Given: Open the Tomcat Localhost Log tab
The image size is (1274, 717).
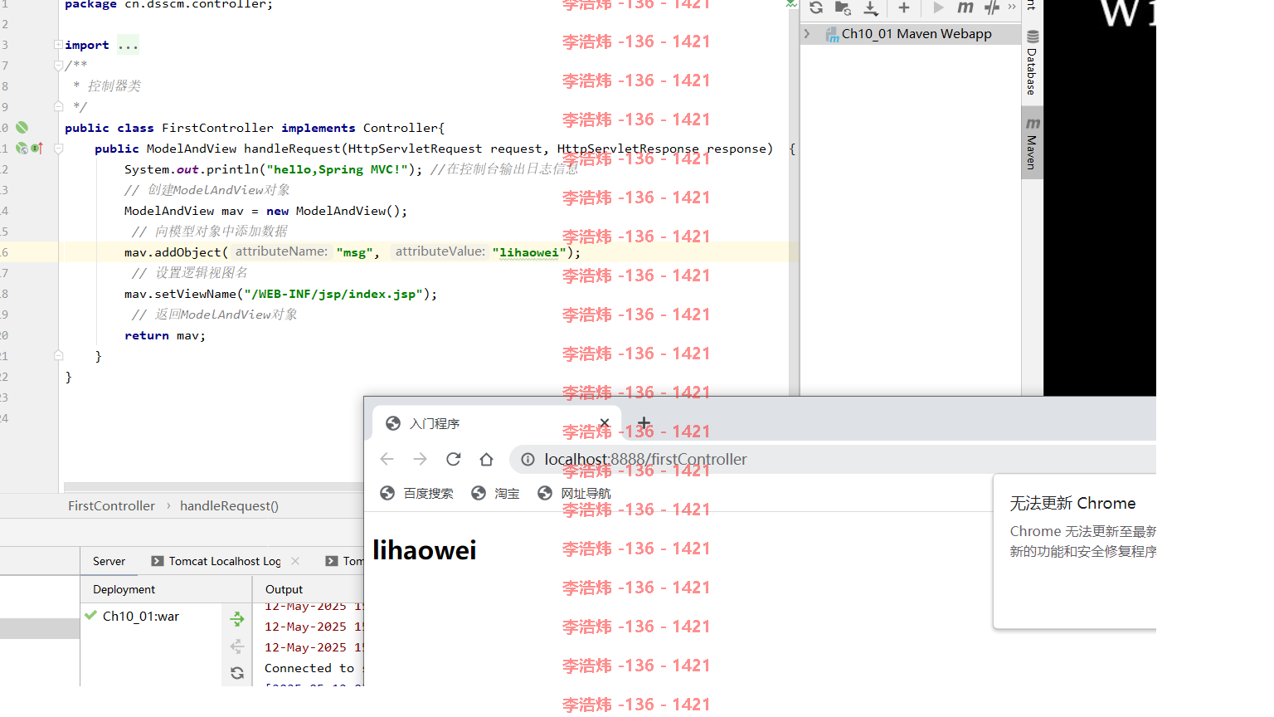Looking at the screenshot, I should coord(216,562).
